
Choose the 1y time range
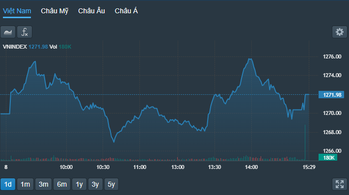pos(79,184)
